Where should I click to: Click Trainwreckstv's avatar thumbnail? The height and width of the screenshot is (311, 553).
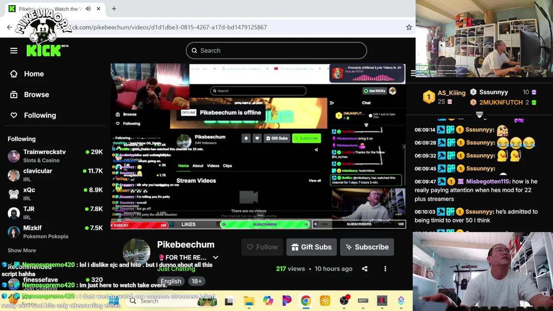tap(14, 156)
